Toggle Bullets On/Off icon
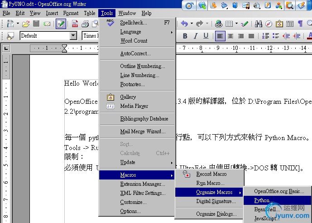The height and width of the screenshot is (223, 312). coord(276,36)
